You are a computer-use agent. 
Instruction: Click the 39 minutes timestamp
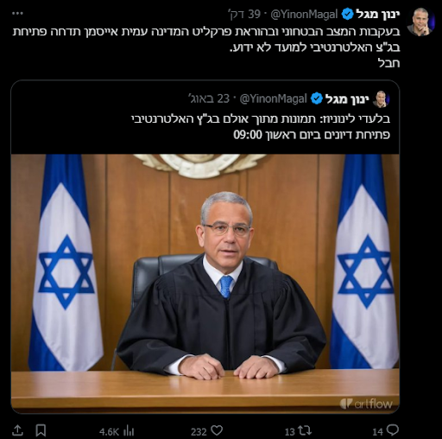245,14
